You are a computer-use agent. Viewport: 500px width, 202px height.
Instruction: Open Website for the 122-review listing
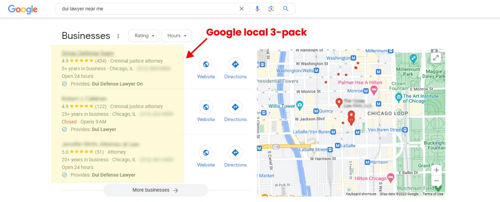tap(206, 111)
